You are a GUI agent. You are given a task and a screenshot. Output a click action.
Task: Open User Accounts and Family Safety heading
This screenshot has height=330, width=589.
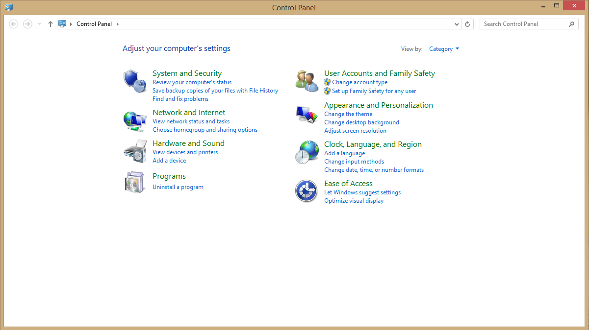[380, 73]
